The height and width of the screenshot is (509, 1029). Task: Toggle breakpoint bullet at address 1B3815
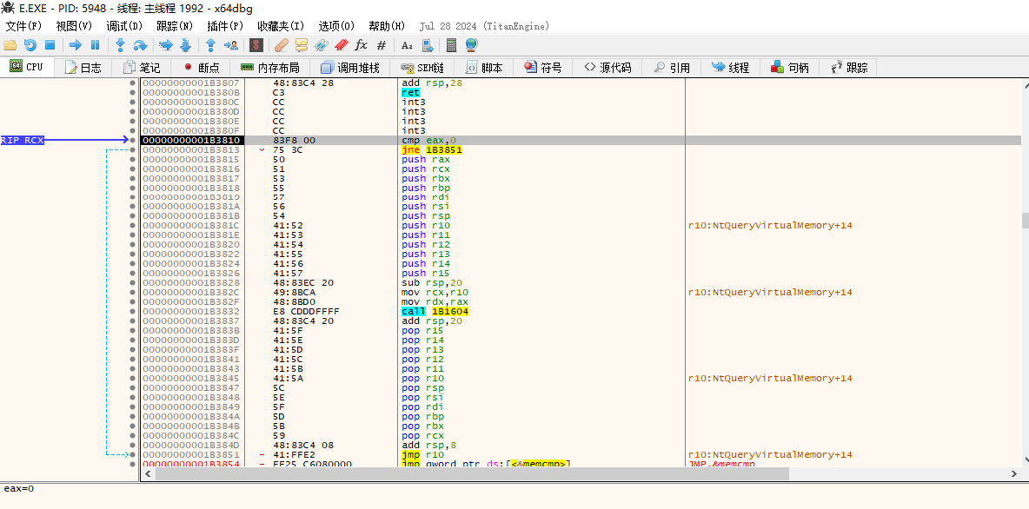point(133,160)
